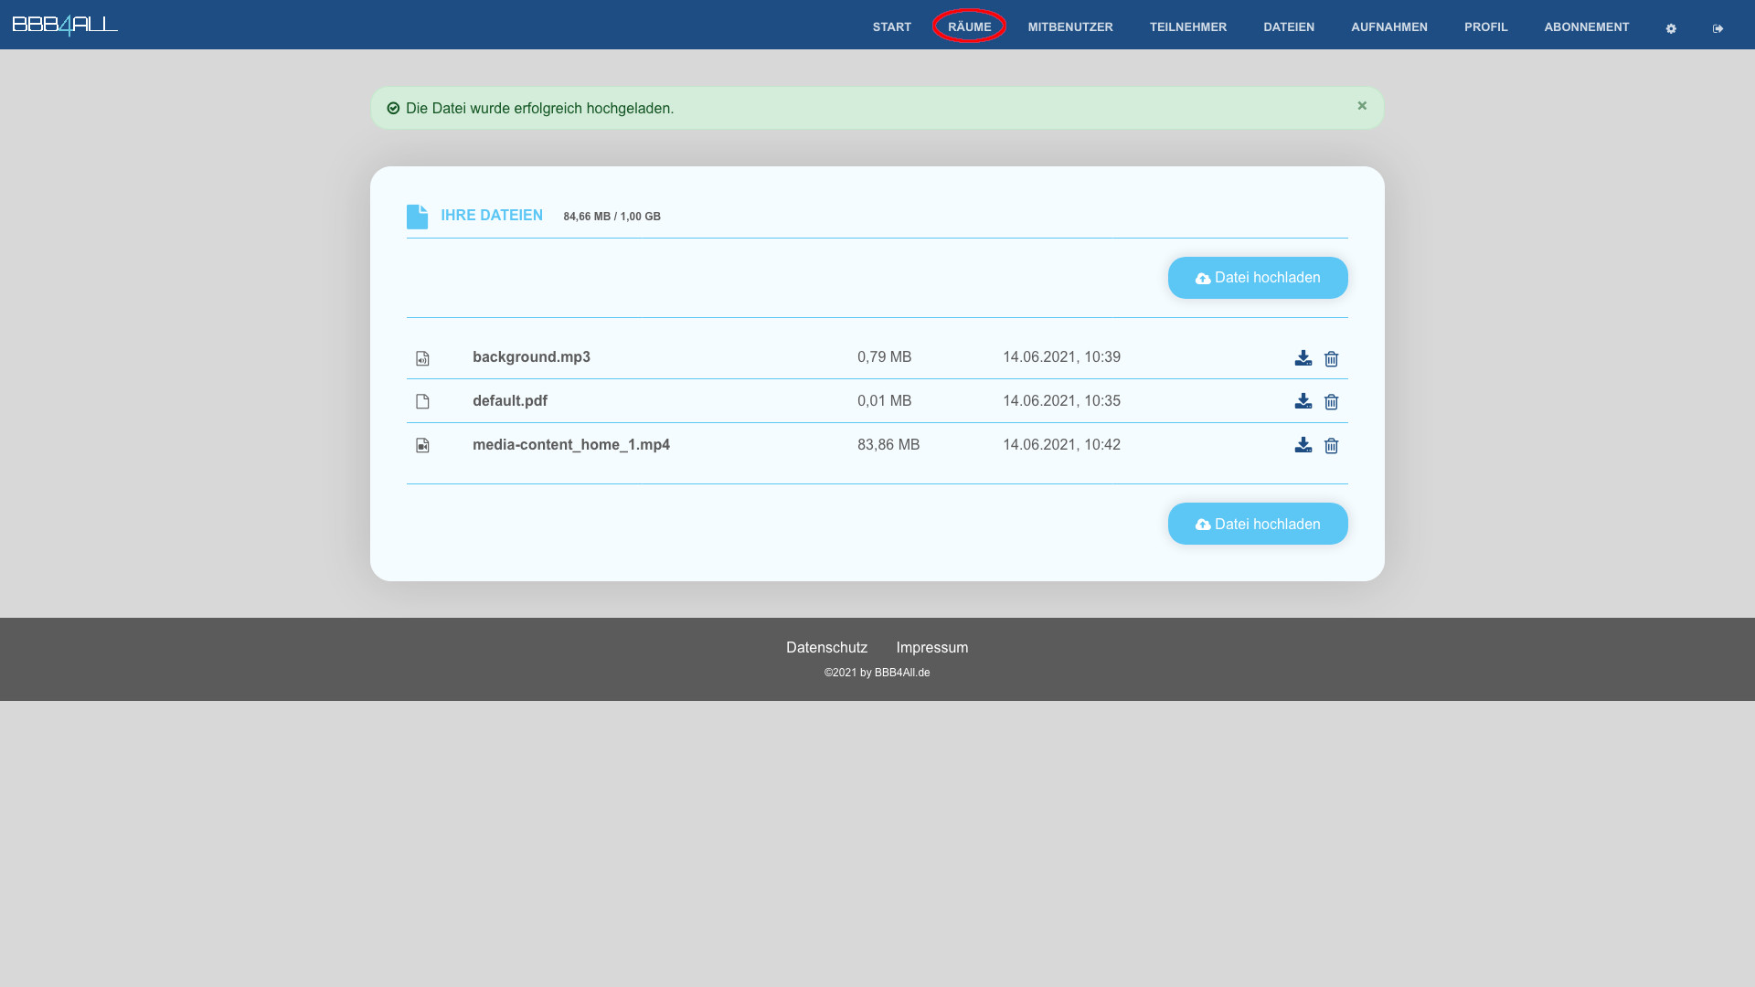Image resolution: width=1755 pixels, height=987 pixels.
Task: Click audio file icon beside background.mp3
Action: pos(422,359)
